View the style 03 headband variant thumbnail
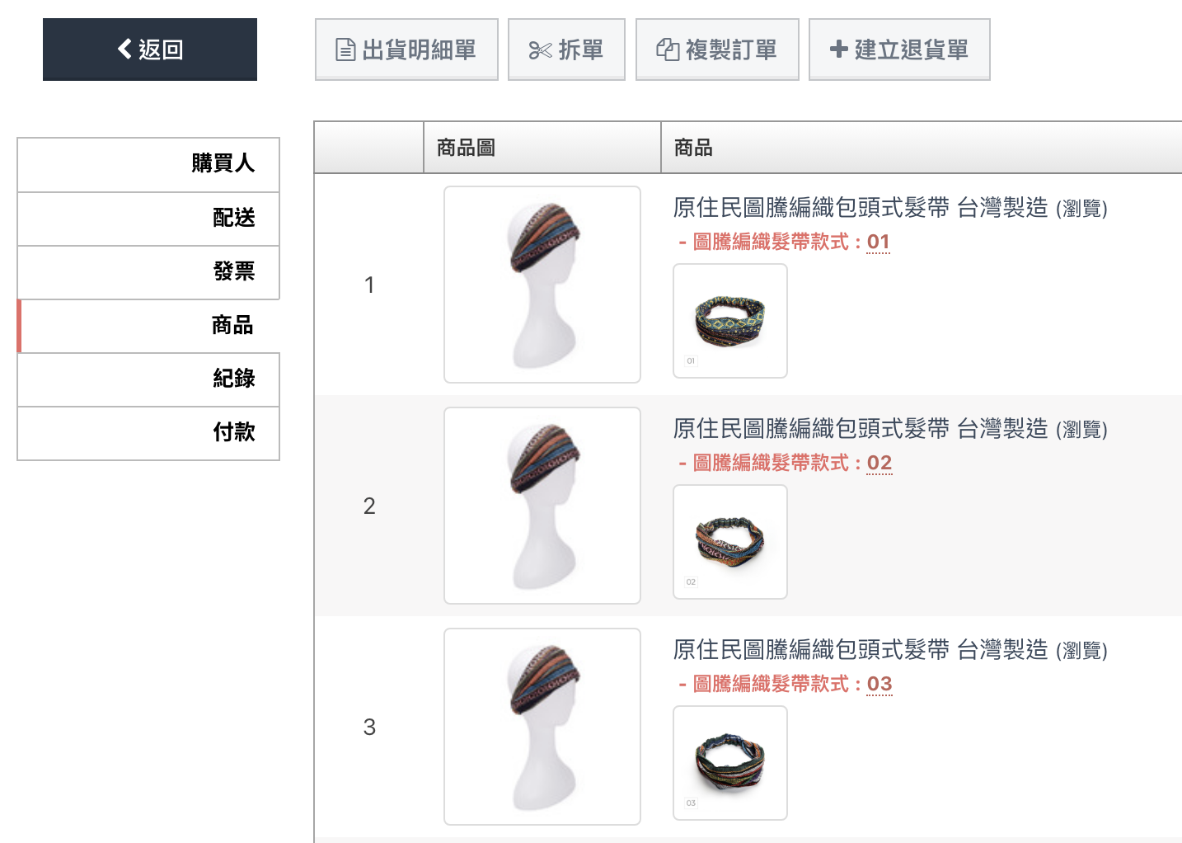This screenshot has width=1182, height=843. click(x=730, y=763)
